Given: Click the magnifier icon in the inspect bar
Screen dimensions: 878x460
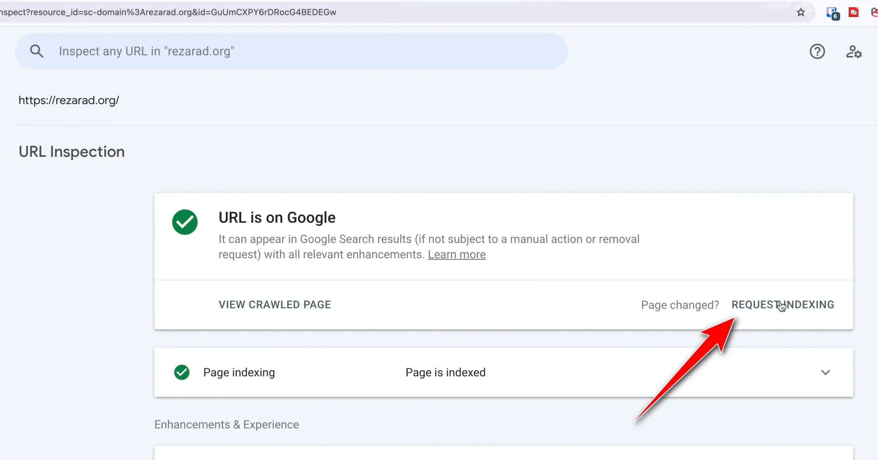Looking at the screenshot, I should 37,51.
